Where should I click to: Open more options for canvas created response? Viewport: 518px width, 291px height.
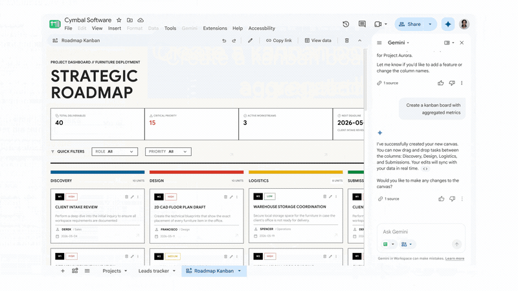[x=462, y=199]
